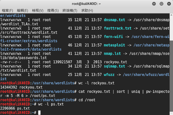The image size is (173, 115).
Task: Click the file size 139921507
Action: tap(62, 62)
